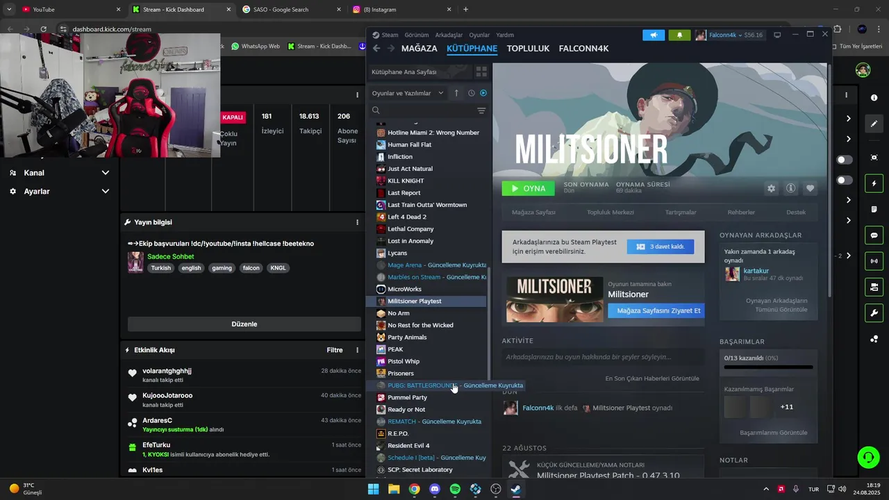Show hidden system tray icons
This screenshot has width=889, height=500.
click(x=766, y=489)
